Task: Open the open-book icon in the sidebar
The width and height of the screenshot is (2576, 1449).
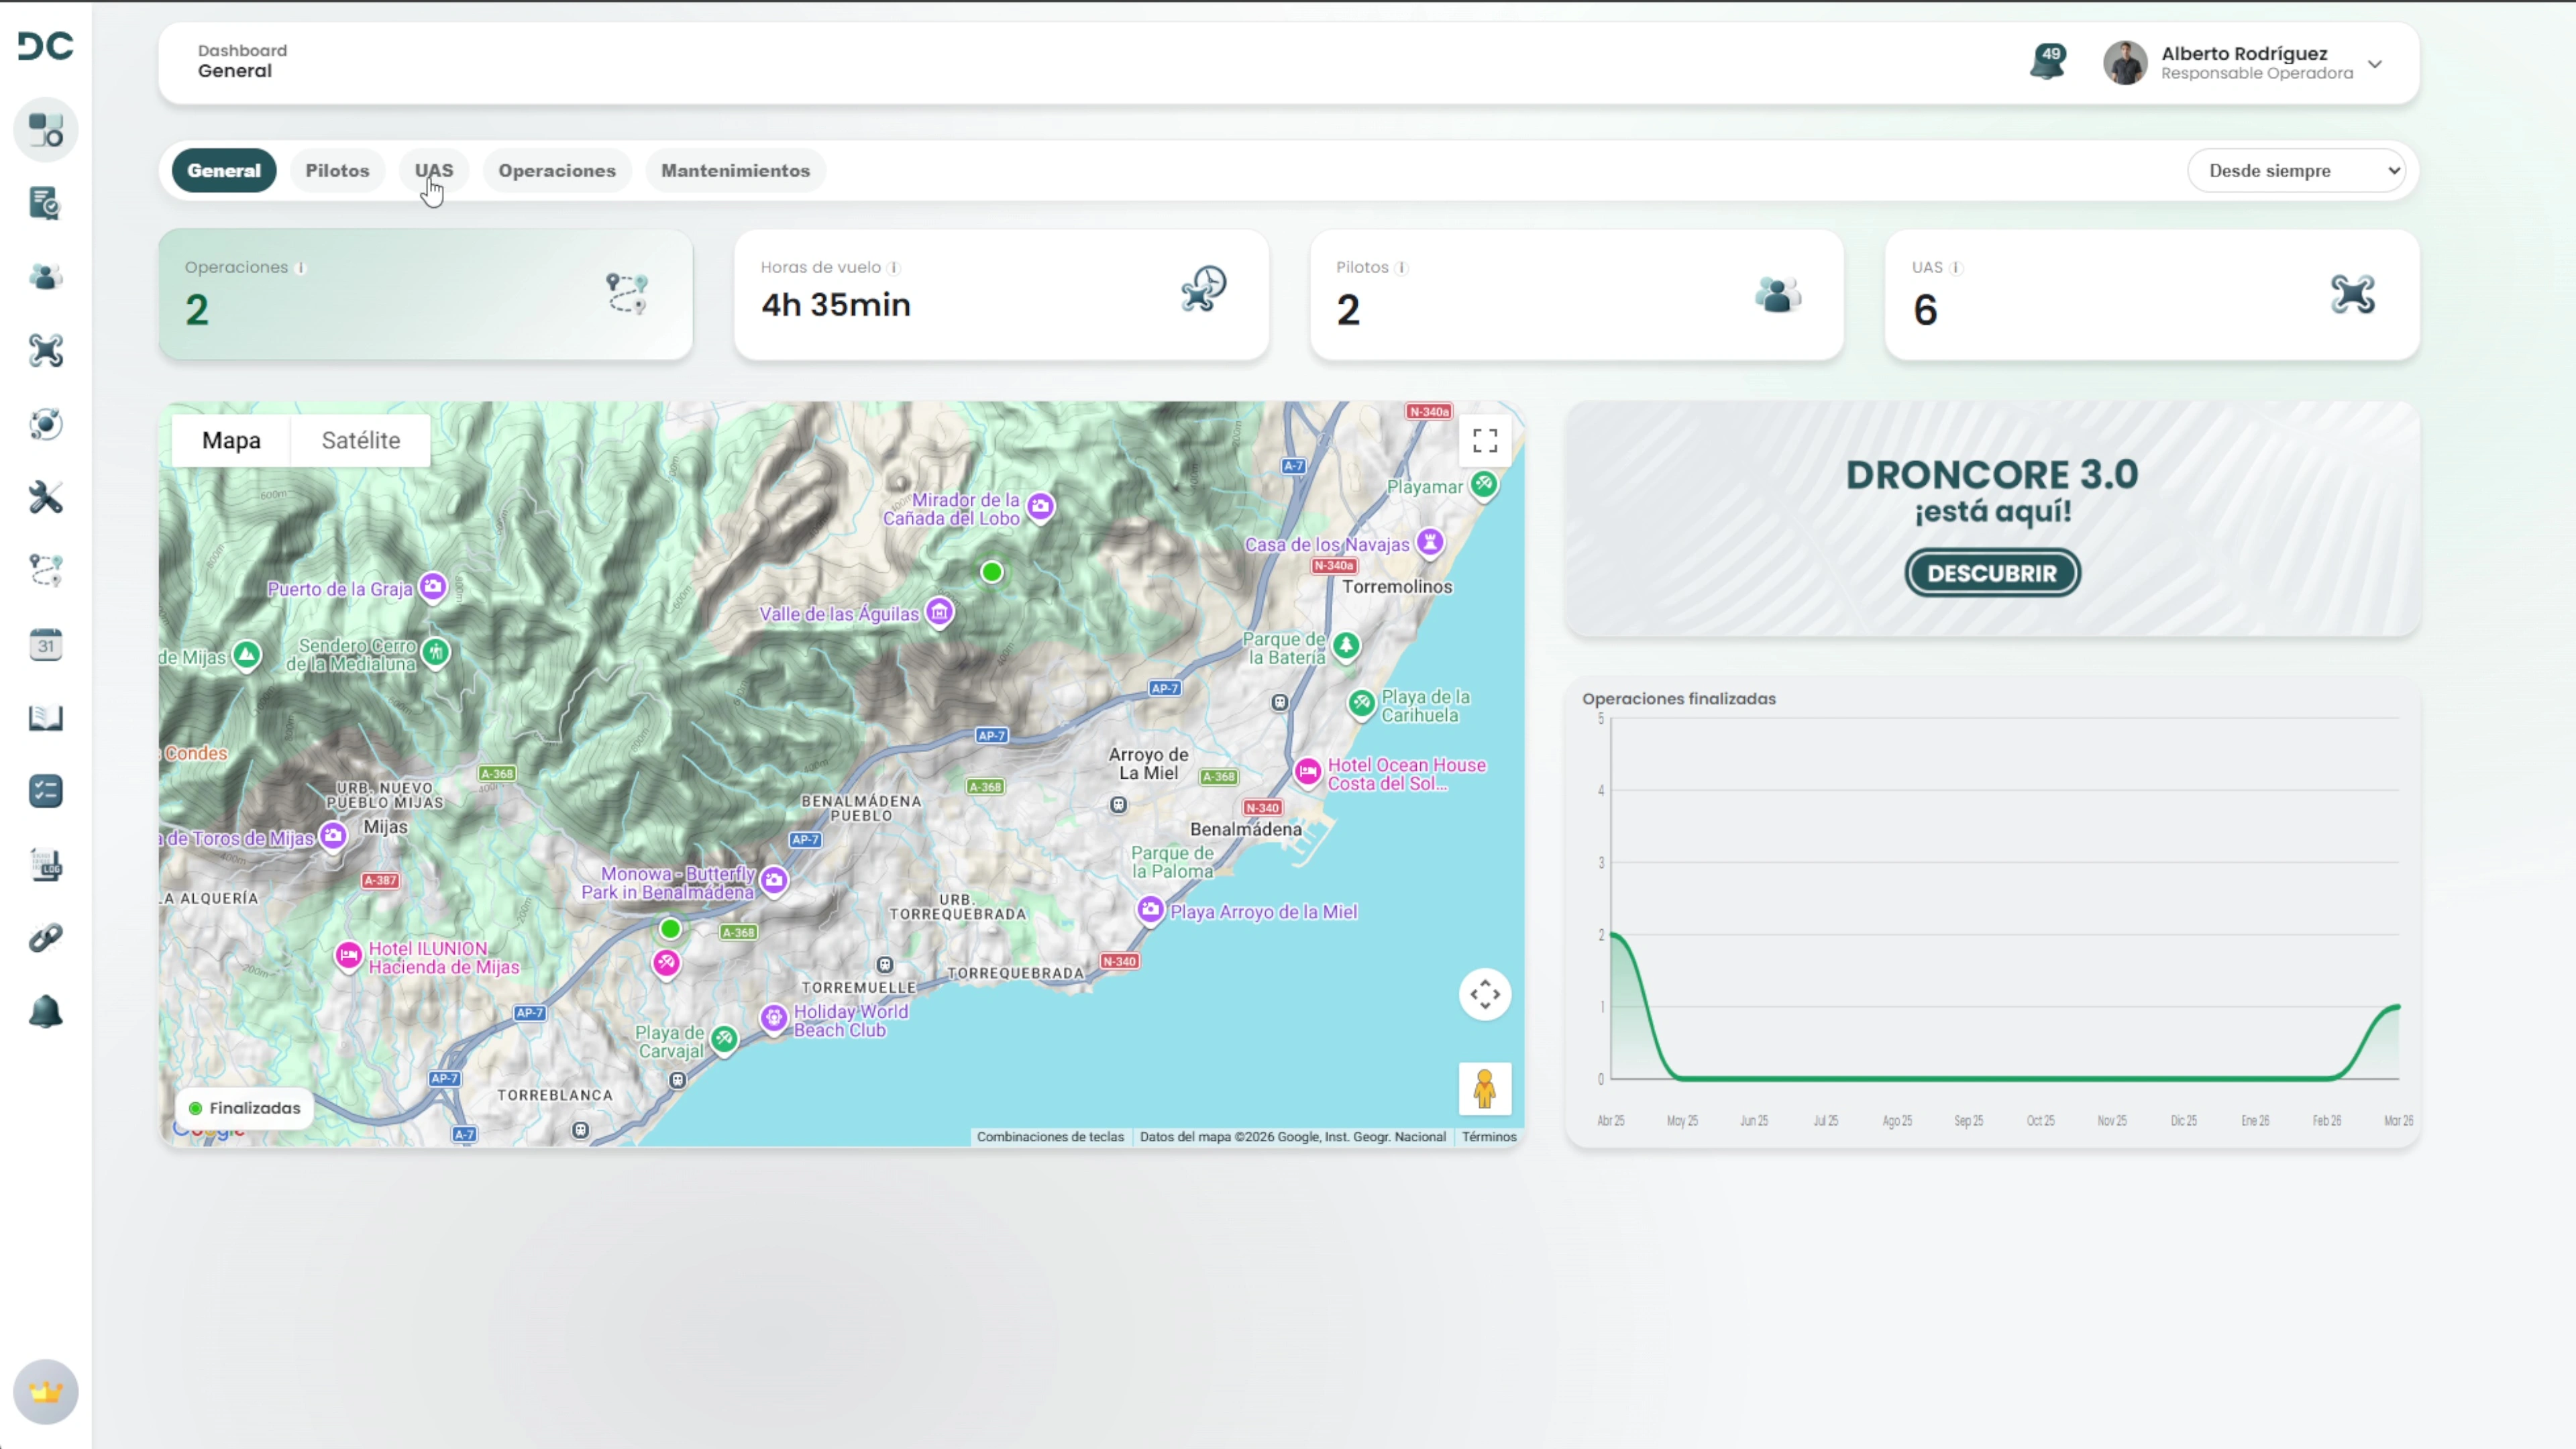Action: tap(46, 718)
